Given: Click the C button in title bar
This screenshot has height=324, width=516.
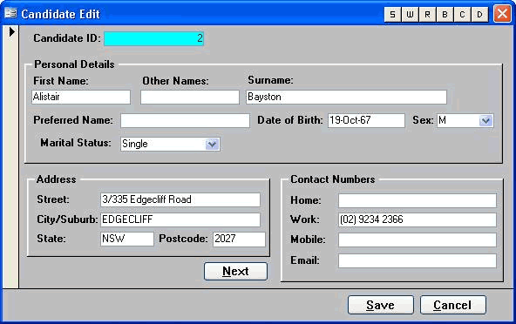Looking at the screenshot, I should point(462,15).
